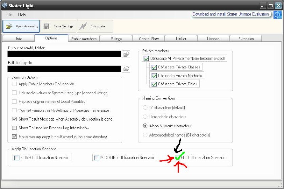Uncheck Obfuscate Private Classes
The image size is (284, 189).
[154, 67]
